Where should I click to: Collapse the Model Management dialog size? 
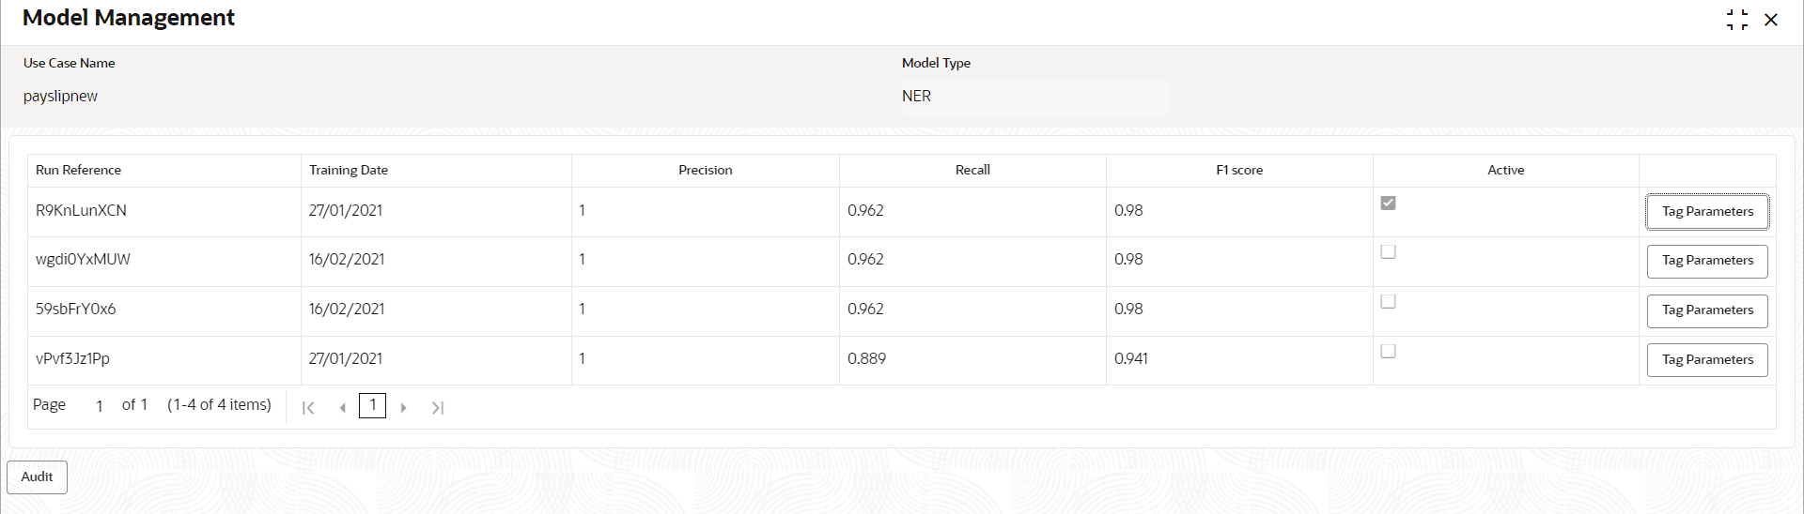pos(1737,20)
